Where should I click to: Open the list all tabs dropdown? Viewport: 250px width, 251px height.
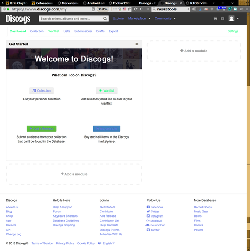(232, 3)
